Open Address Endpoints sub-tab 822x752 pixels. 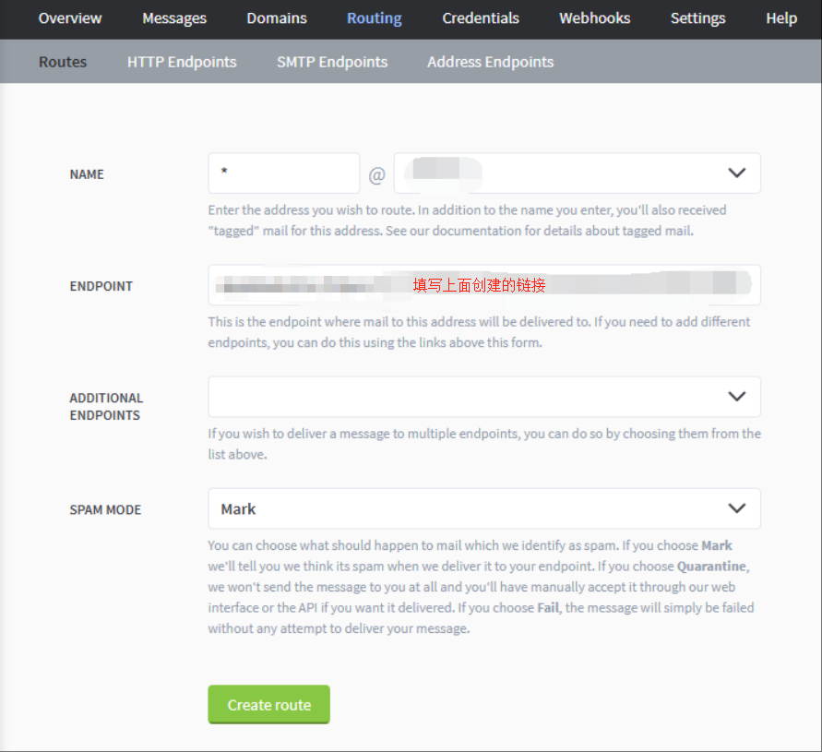(491, 62)
